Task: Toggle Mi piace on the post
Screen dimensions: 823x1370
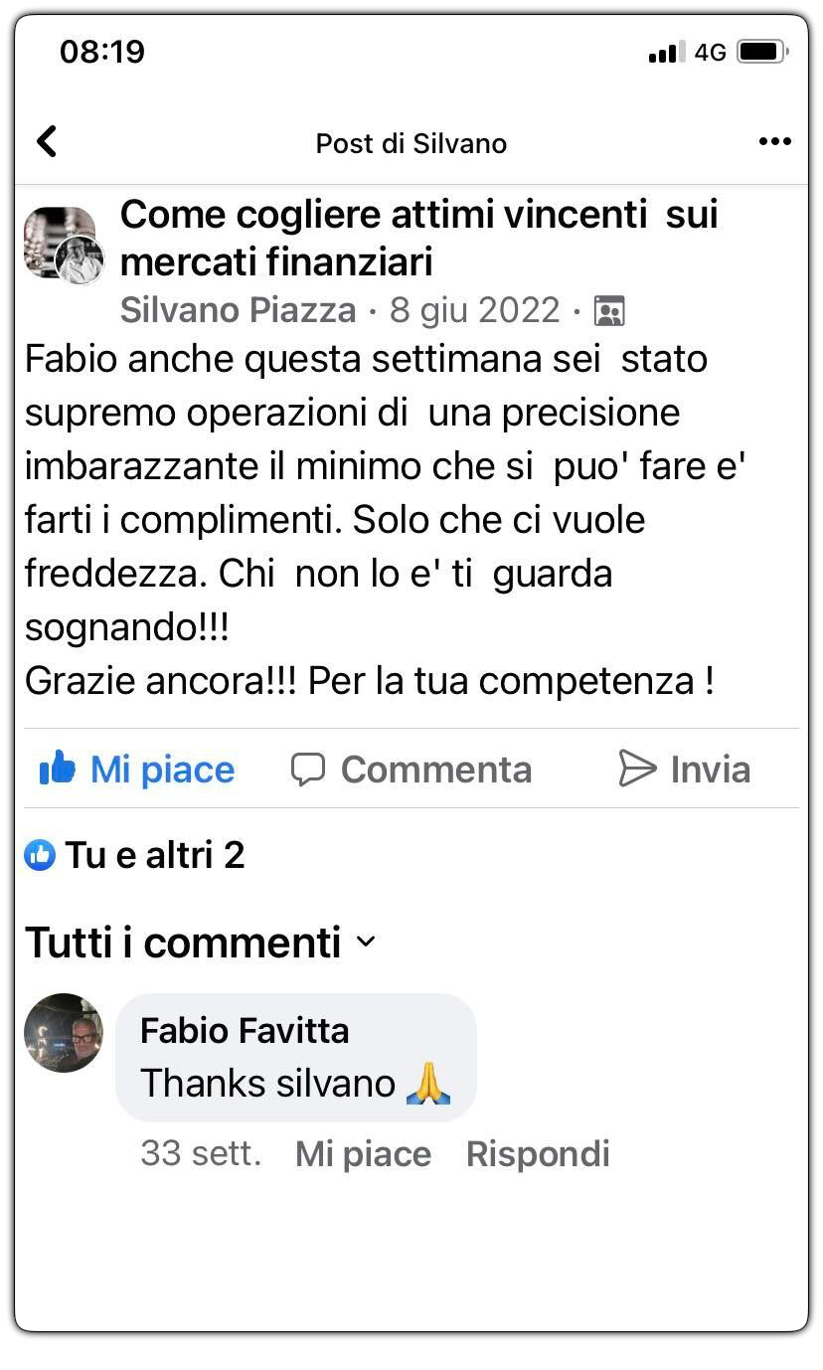Action: coord(137,769)
